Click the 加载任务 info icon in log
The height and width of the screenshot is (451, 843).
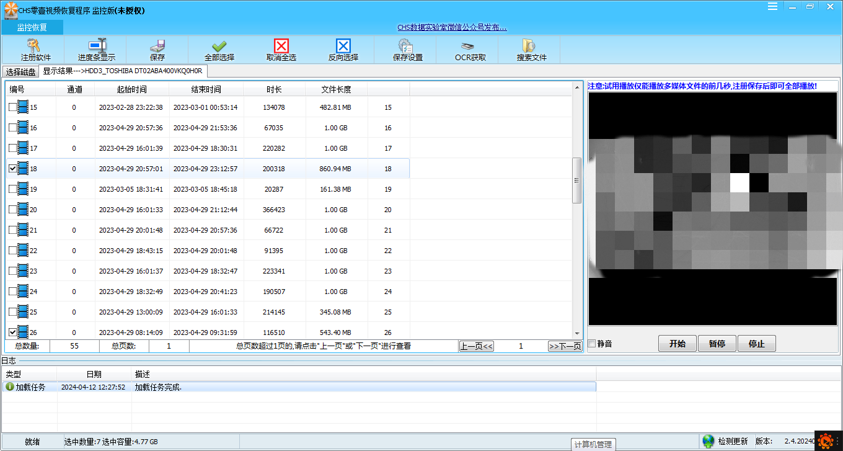9,386
